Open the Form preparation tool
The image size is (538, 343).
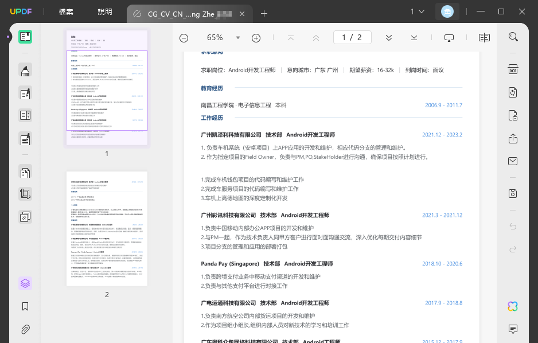coord(25,115)
